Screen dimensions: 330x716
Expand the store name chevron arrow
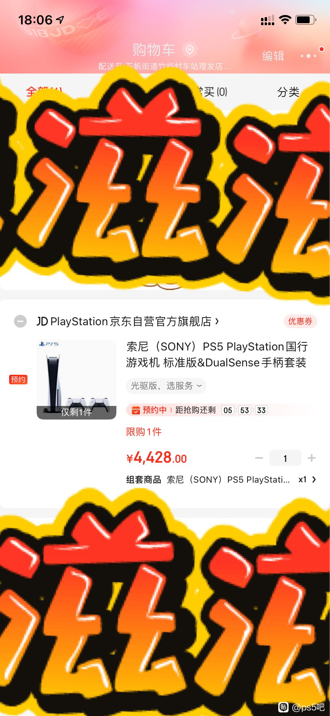point(217,321)
